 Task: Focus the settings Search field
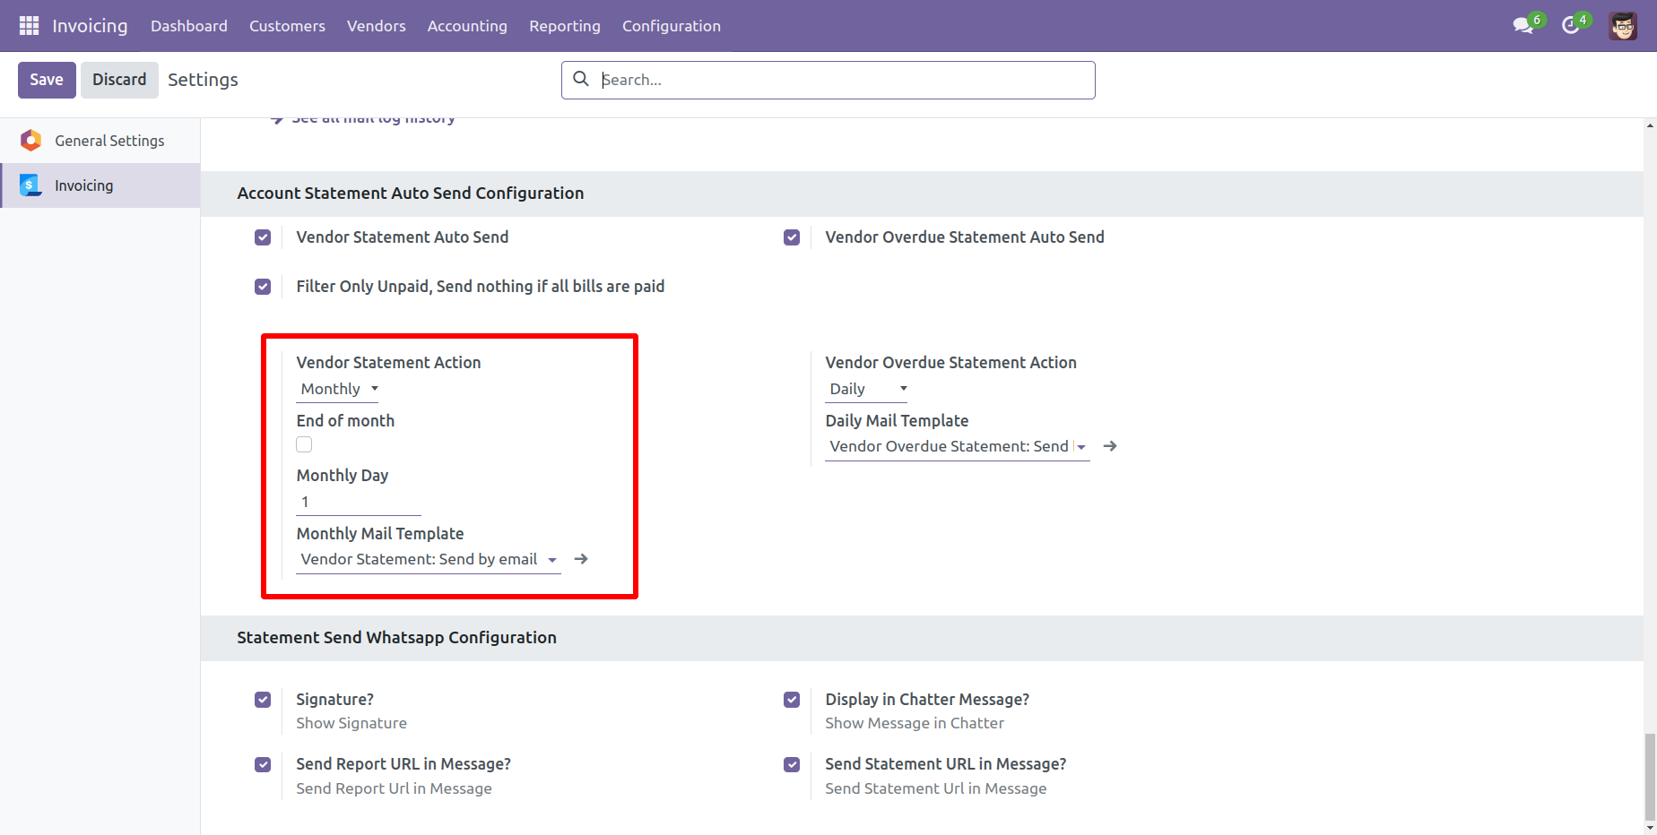click(828, 80)
